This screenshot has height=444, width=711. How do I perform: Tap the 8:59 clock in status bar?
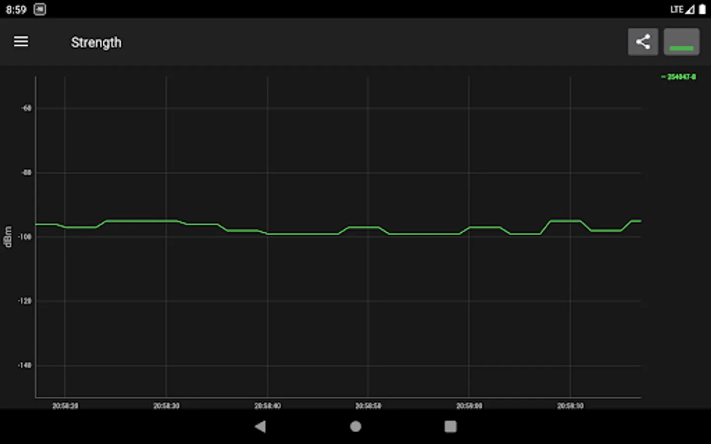tap(16, 10)
